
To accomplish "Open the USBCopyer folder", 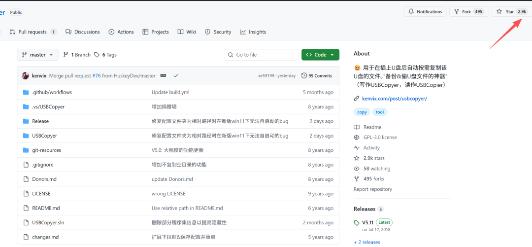I will (44, 136).
